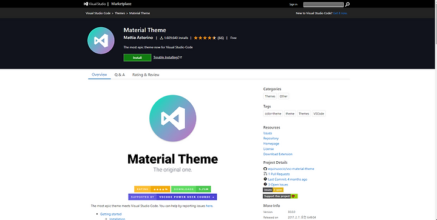Open equinusocio/vsc-material-theme GitHub link

pyautogui.click(x=291, y=169)
